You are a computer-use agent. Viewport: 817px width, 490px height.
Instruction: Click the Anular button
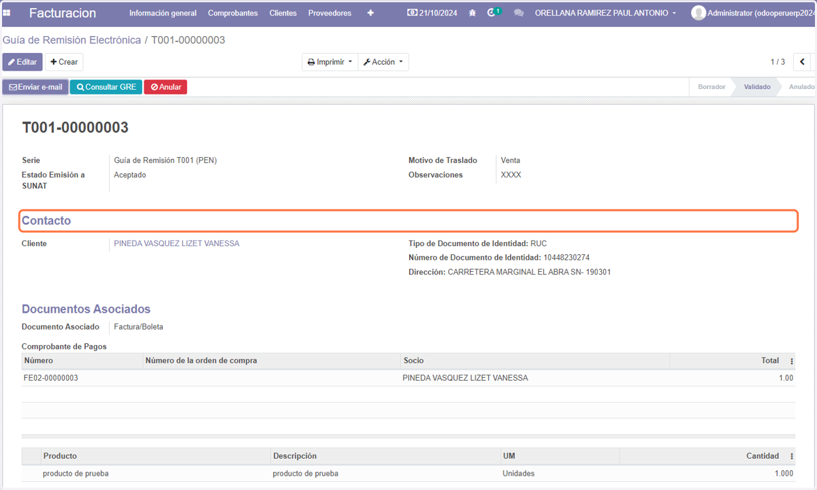pyautogui.click(x=165, y=87)
